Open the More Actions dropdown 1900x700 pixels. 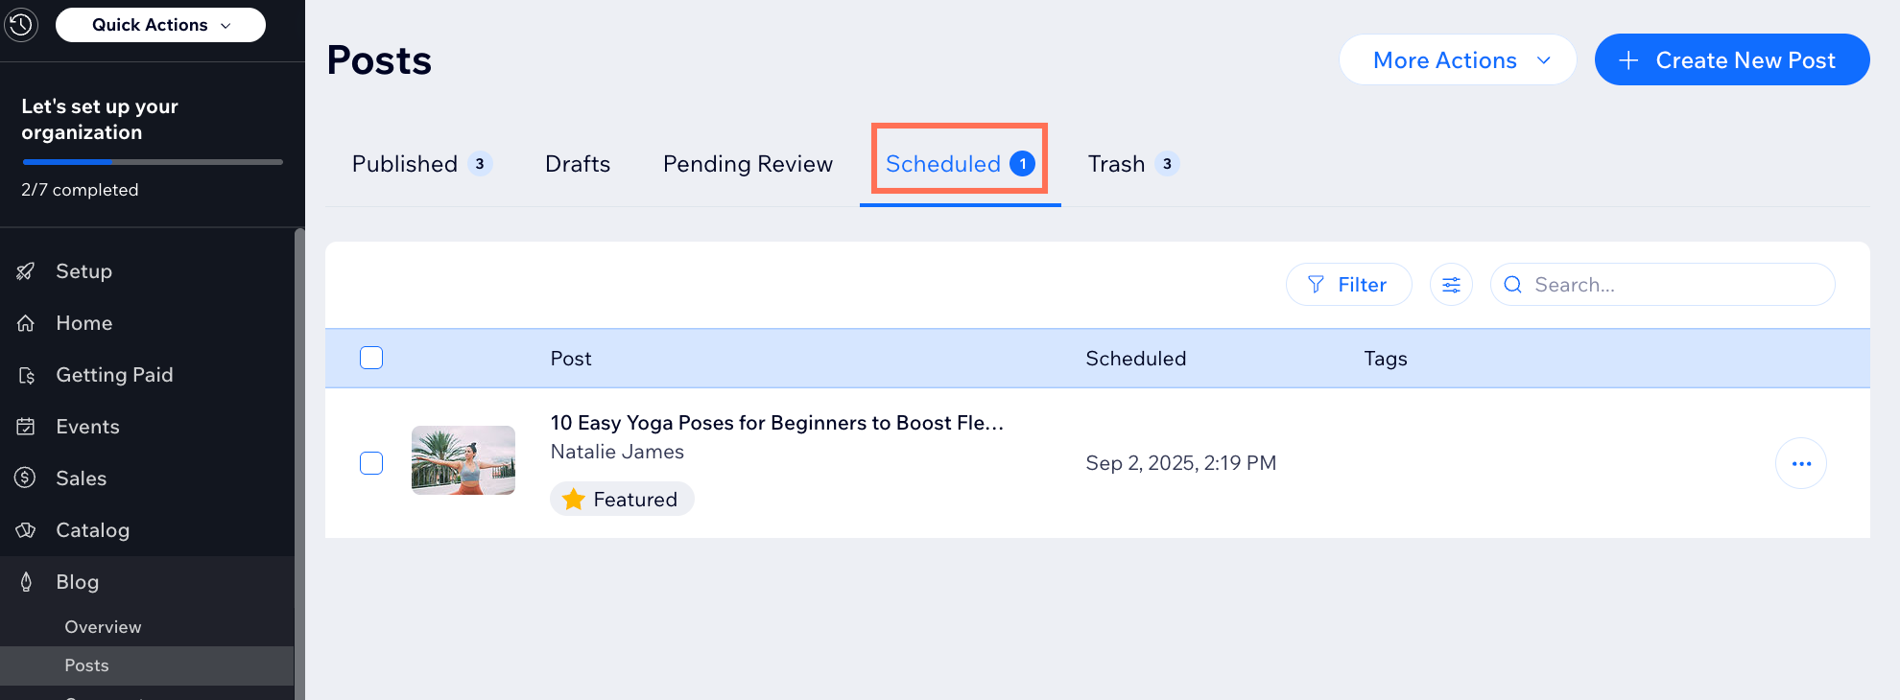point(1457,60)
